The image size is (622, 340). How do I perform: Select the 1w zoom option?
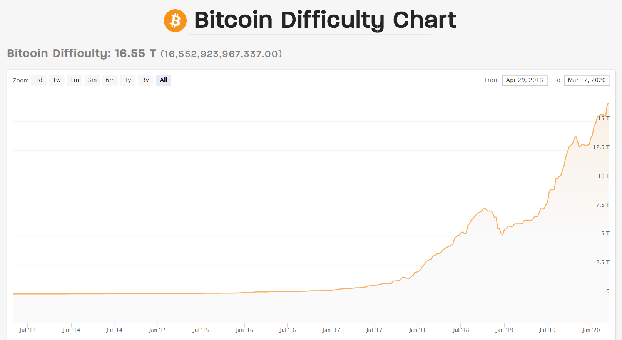click(x=56, y=80)
